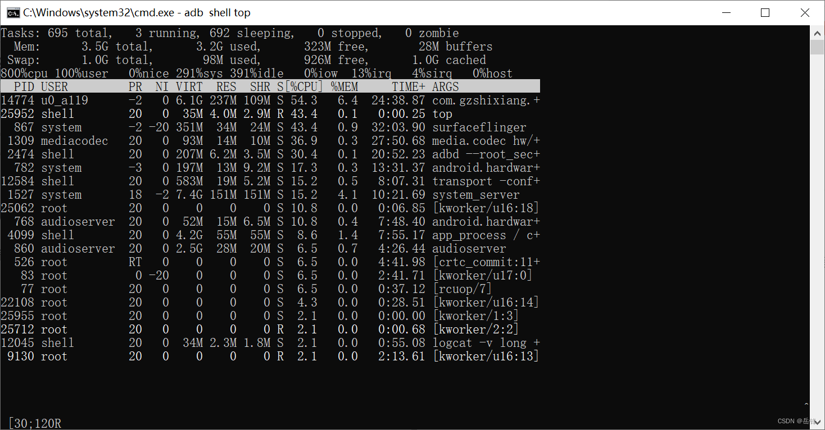
Task: Click the 'mediacodec' user entry
Action: pyautogui.click(x=75, y=141)
